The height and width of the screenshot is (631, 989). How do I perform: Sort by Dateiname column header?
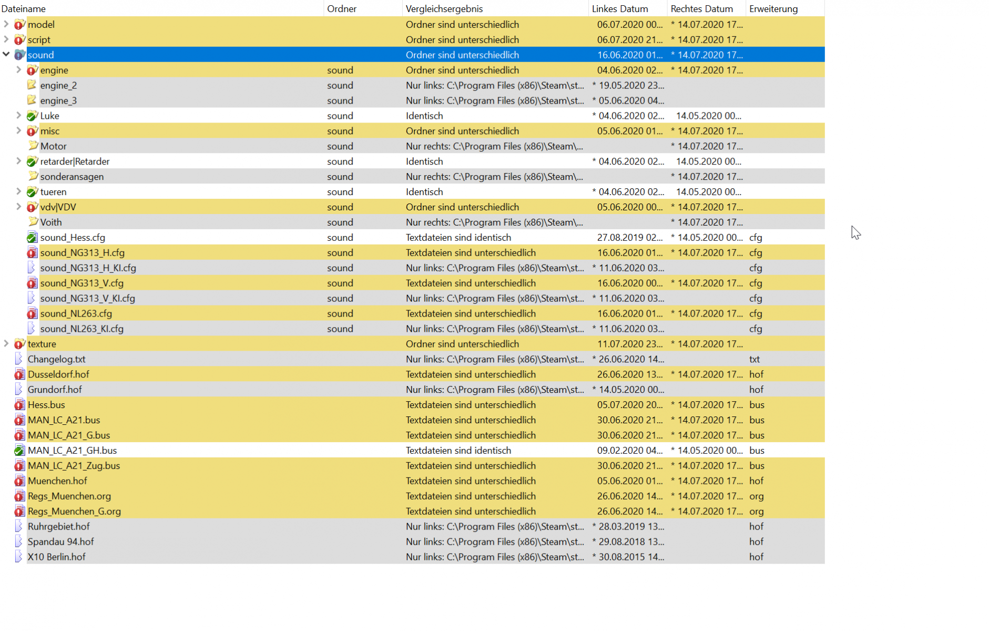[24, 9]
